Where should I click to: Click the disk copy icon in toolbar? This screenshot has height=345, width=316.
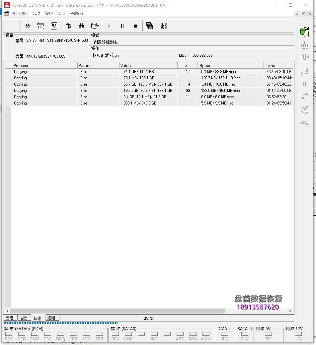[95, 26]
